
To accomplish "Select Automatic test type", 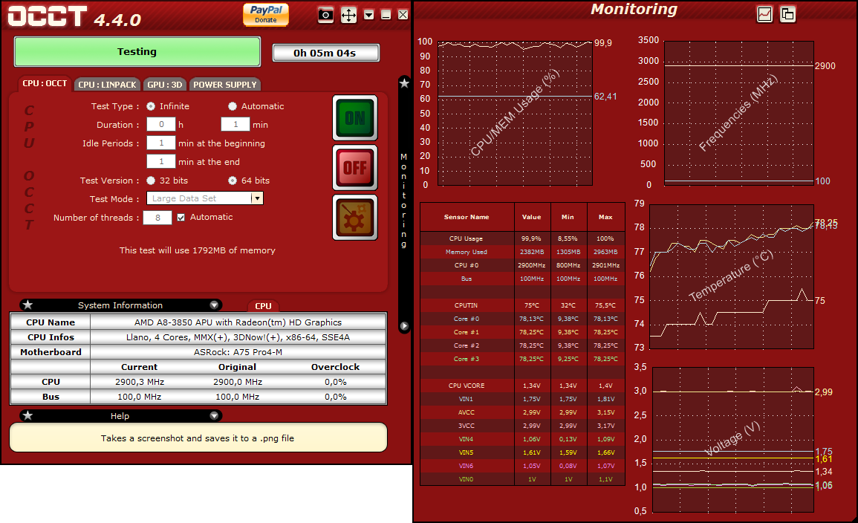I will point(233,106).
